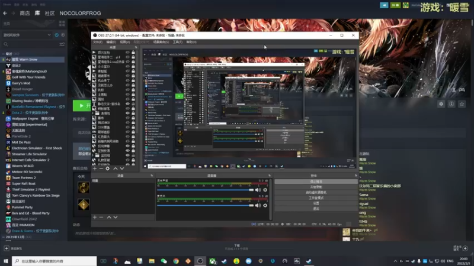474x266 pixels.
Task: Show hidden system tray icons
Action: (x=395, y=261)
